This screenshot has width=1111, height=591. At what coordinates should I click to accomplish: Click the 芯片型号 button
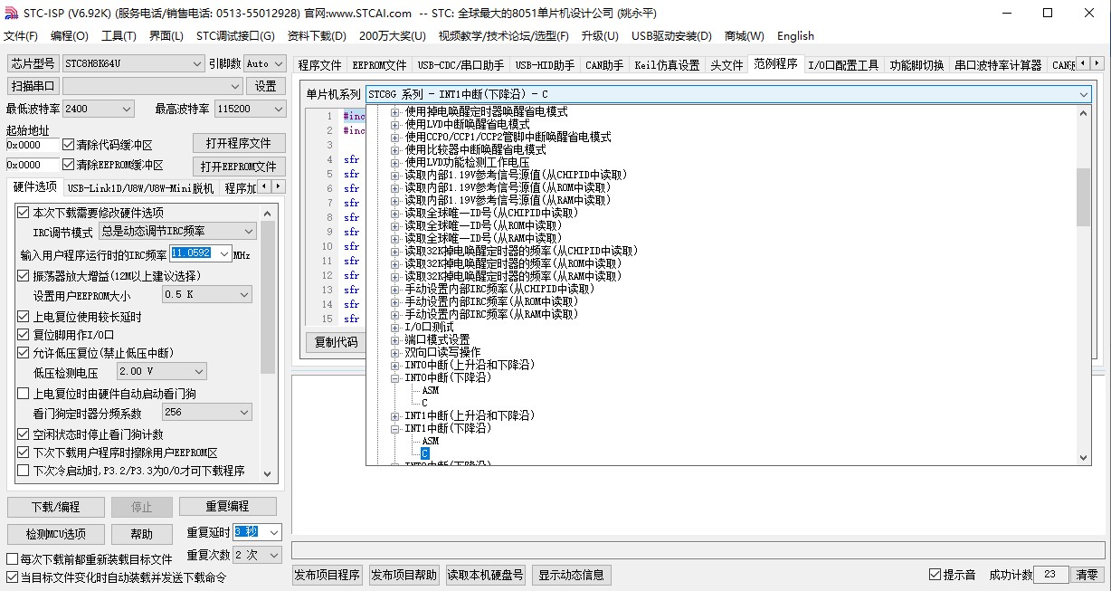tap(33, 63)
